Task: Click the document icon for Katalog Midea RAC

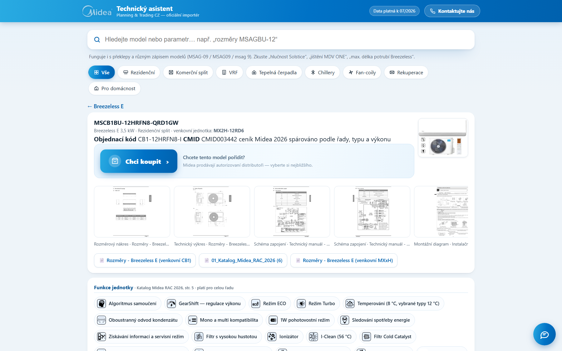Action: [x=207, y=261]
